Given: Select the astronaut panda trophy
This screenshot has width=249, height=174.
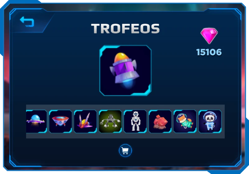Looking at the screenshot, I should point(210,121).
